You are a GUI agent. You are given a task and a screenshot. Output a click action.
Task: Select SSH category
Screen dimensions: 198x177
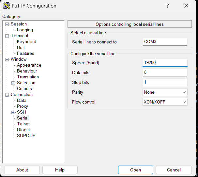pyautogui.click(x=22, y=112)
